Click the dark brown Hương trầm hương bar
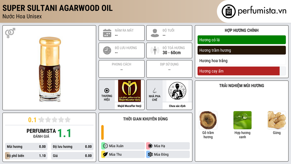The image size is (291, 164). [x=242, y=50]
